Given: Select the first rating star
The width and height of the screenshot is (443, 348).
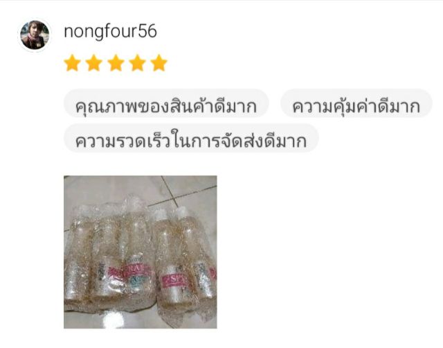Looking at the screenshot, I should [72, 63].
